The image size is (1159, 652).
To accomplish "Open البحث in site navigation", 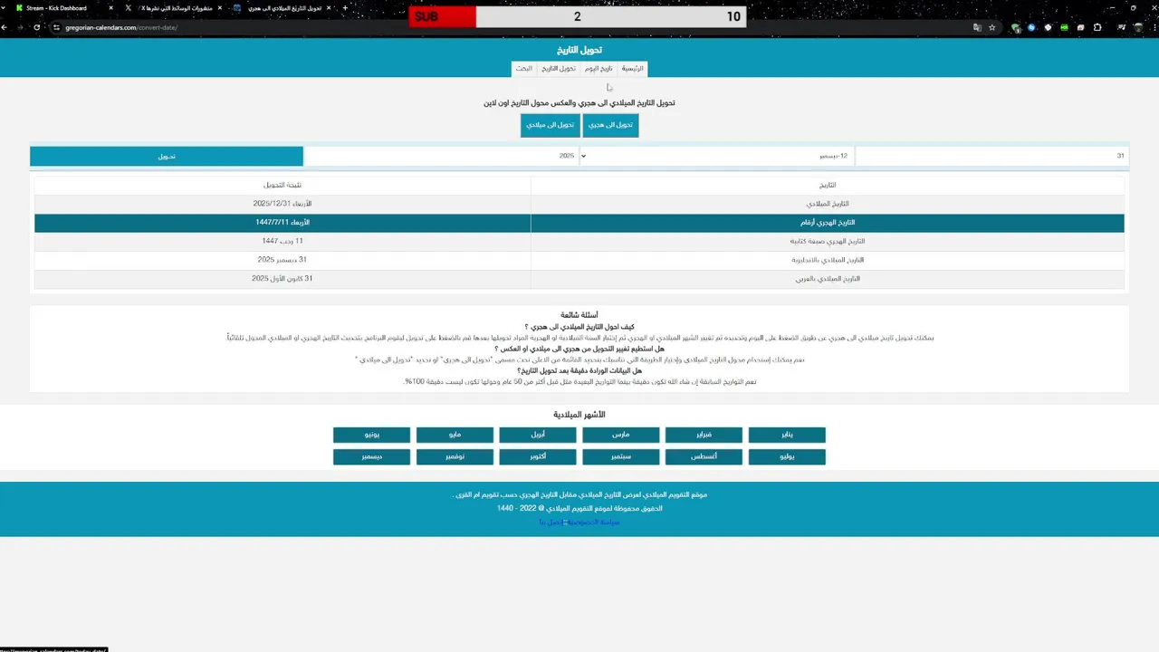I will pyautogui.click(x=524, y=69).
